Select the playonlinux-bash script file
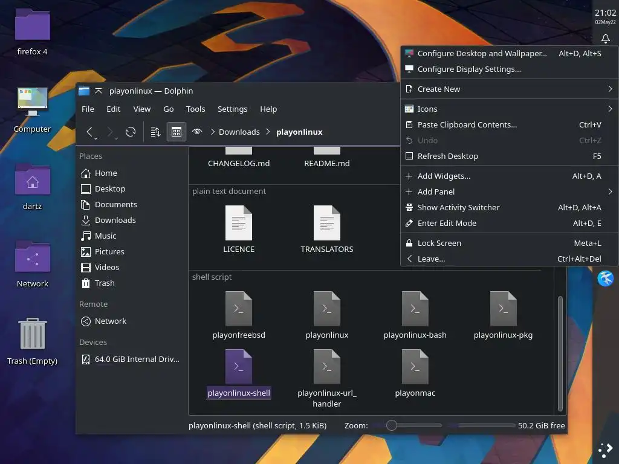Viewport: 619px width, 464px height. [415, 315]
